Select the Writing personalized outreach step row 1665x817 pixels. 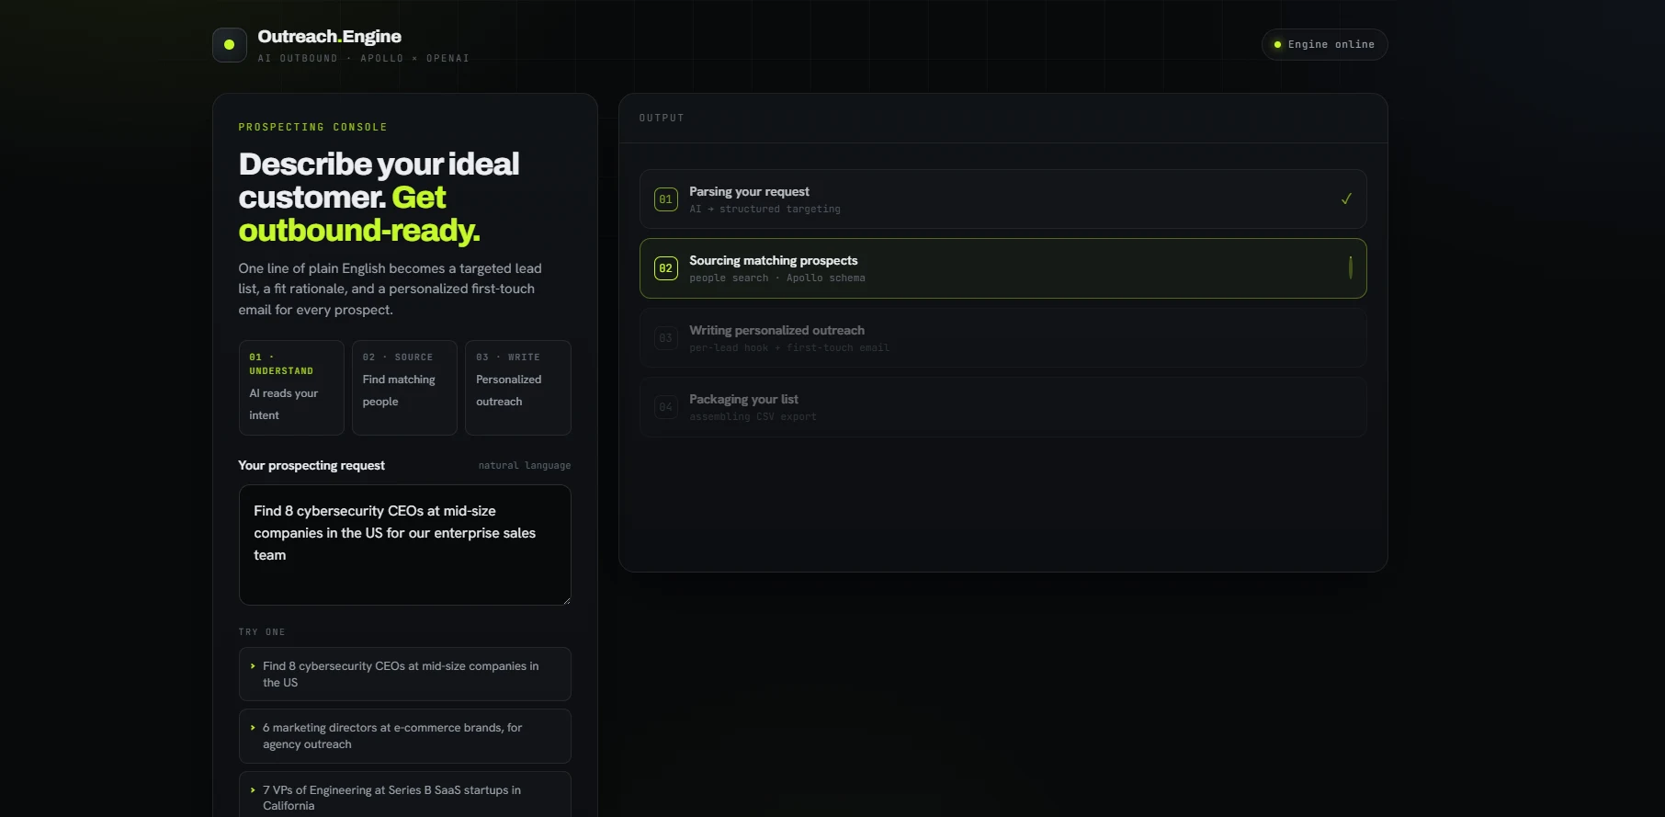point(1002,337)
